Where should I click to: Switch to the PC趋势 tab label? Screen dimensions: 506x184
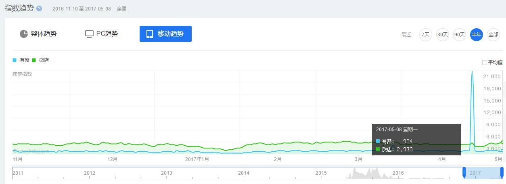pyautogui.click(x=107, y=34)
